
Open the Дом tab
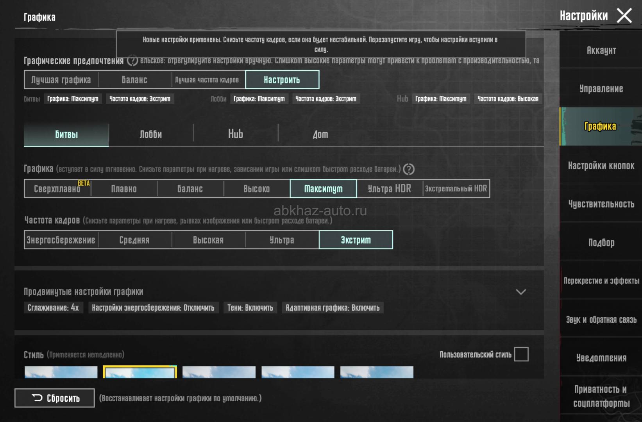pyautogui.click(x=320, y=134)
